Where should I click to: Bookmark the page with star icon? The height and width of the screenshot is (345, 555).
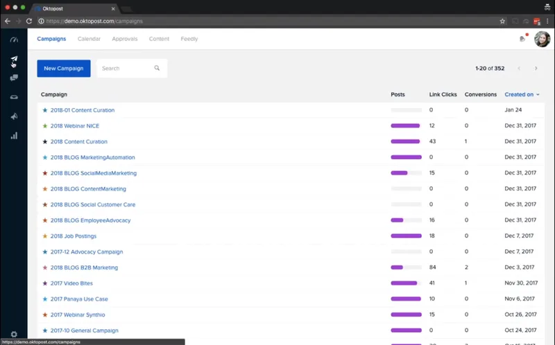pyautogui.click(x=502, y=21)
